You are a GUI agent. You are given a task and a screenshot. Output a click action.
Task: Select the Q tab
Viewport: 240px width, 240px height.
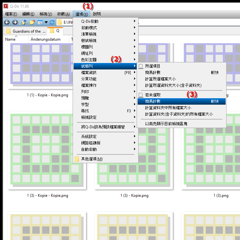[x=55, y=31]
